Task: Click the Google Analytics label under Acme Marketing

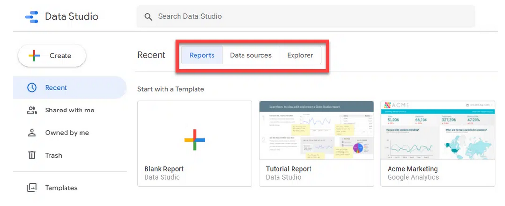Action: (413, 177)
